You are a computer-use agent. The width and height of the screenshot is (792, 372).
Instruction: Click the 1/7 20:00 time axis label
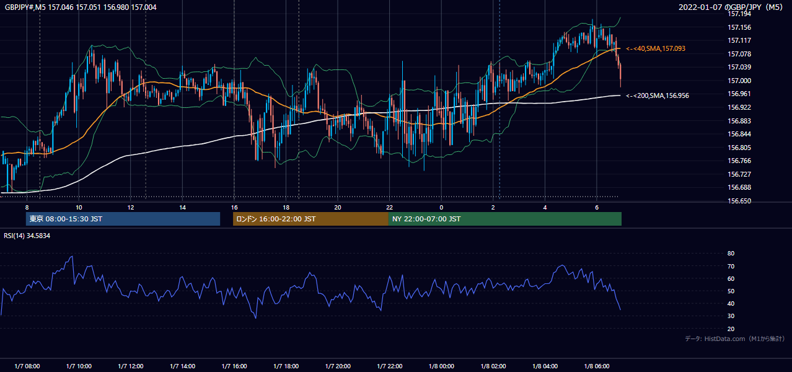[x=338, y=366]
